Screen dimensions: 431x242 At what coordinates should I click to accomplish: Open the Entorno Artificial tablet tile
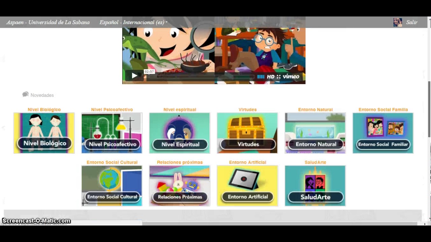click(x=247, y=186)
